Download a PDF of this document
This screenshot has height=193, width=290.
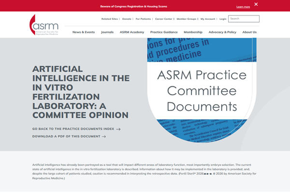click(x=66, y=136)
